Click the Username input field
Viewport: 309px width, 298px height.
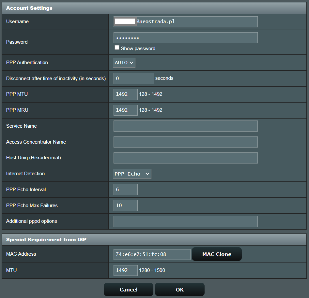point(196,22)
